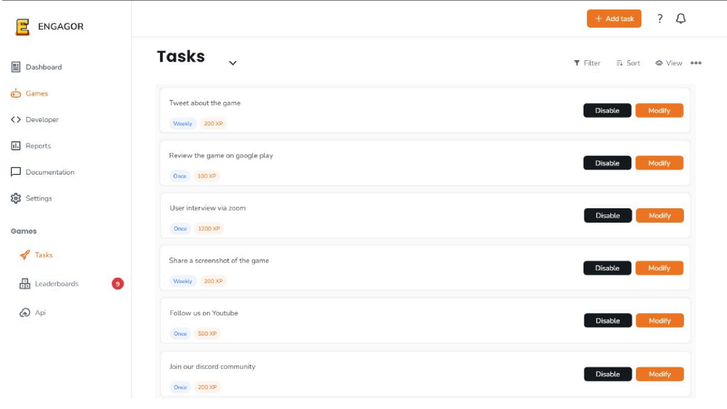Modify the Follow us on Youtube task
This screenshot has height=409, width=727.
pyautogui.click(x=660, y=321)
